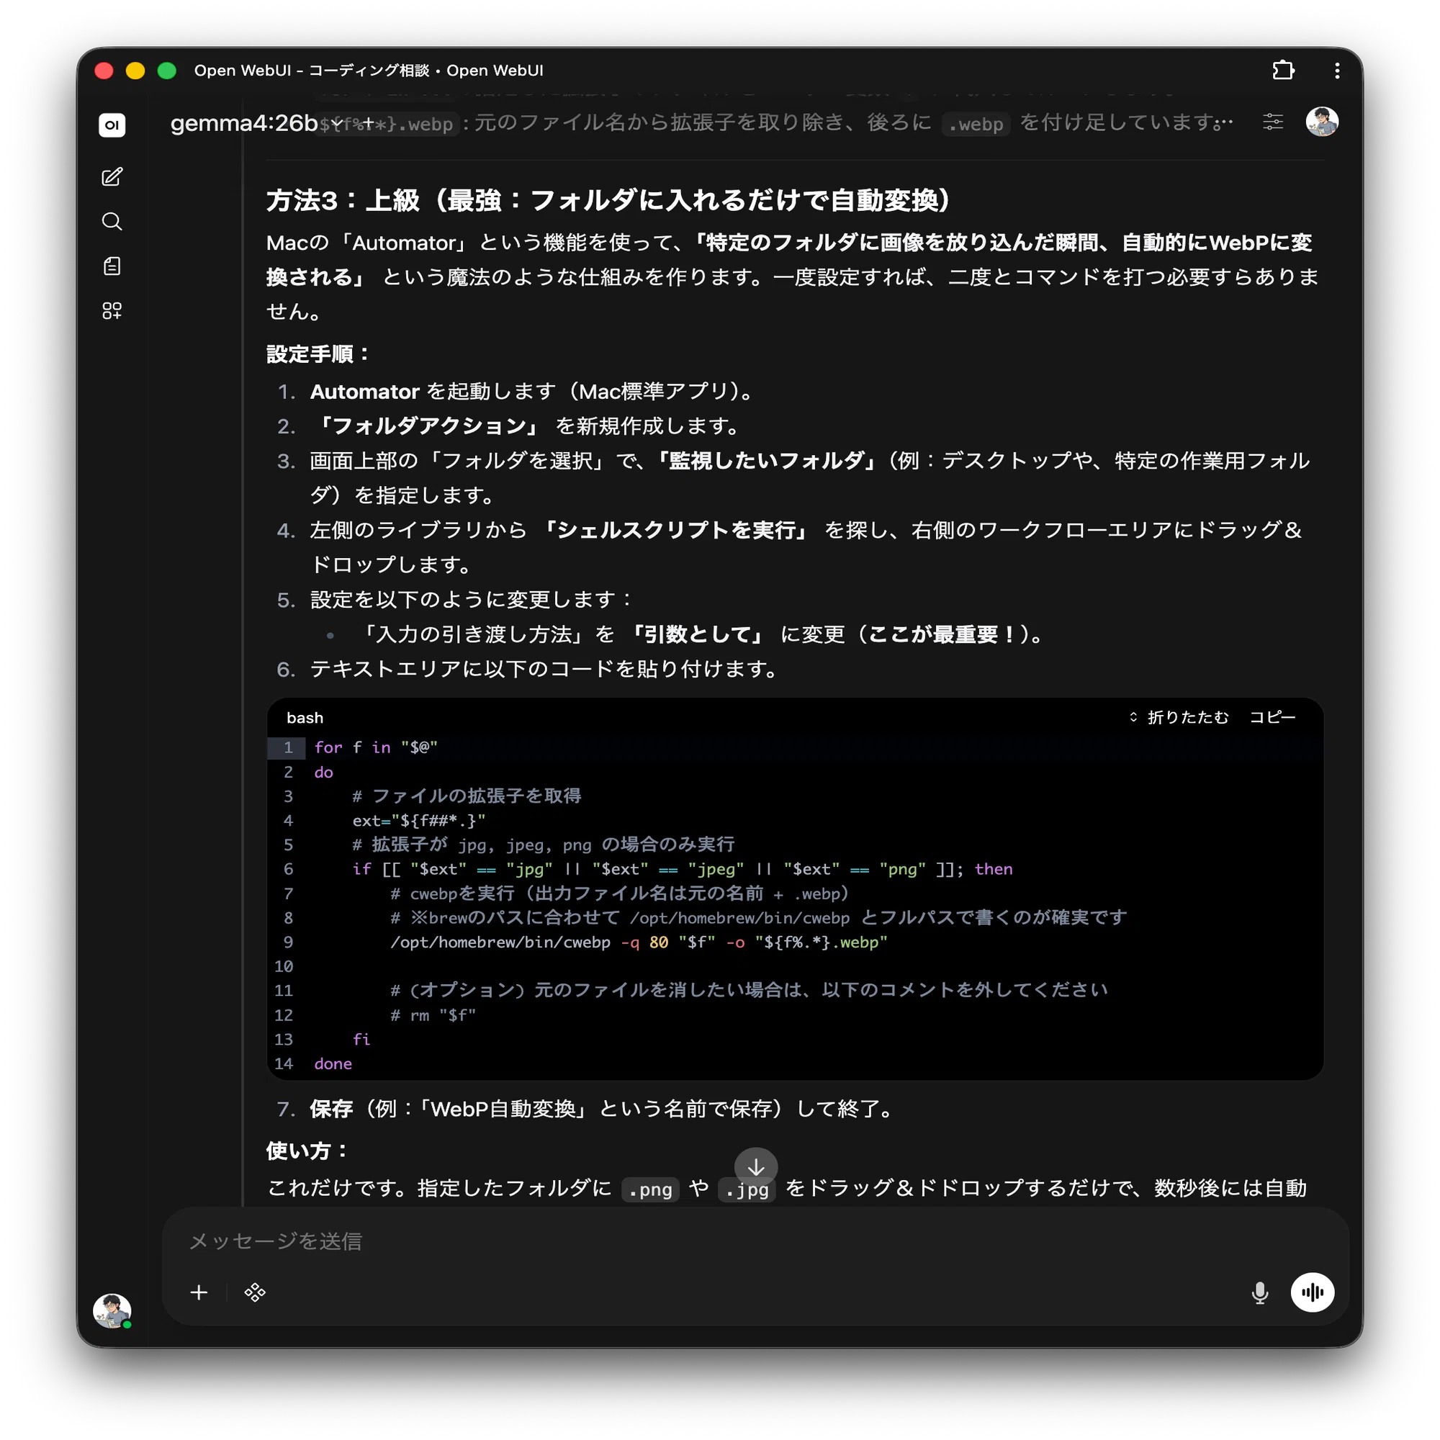Click the 使い方： label

click(307, 1150)
